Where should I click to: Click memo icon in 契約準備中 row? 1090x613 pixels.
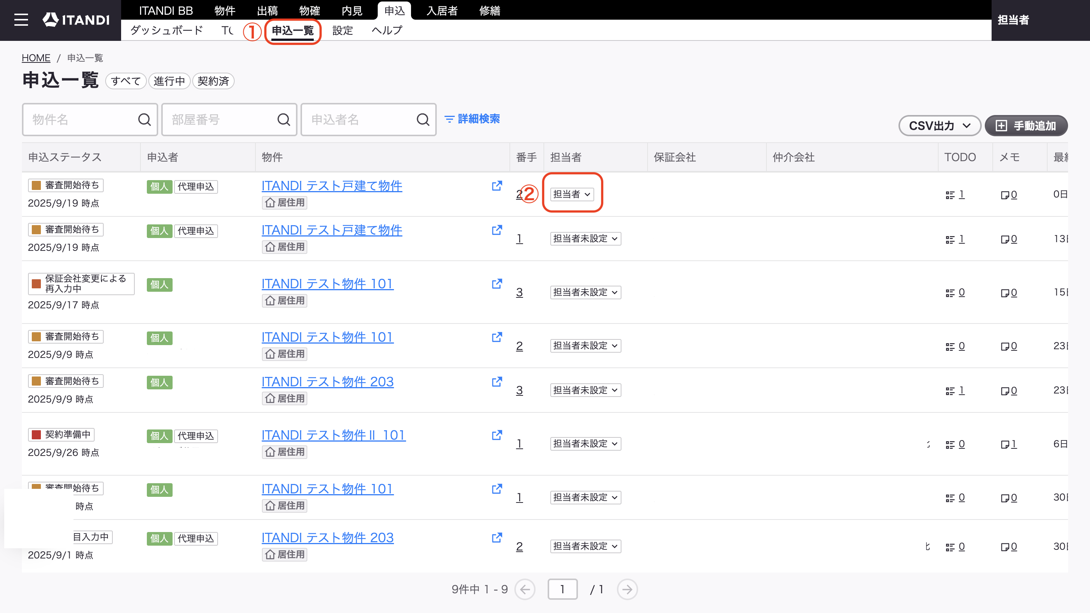pos(1005,445)
